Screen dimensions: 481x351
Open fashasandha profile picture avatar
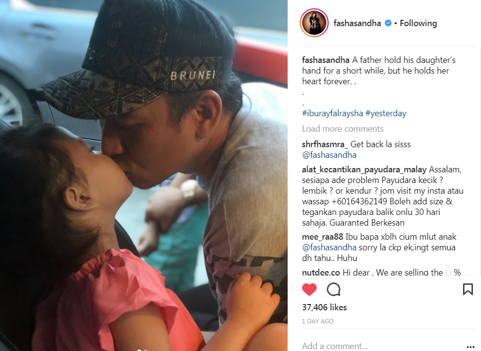[x=314, y=23]
